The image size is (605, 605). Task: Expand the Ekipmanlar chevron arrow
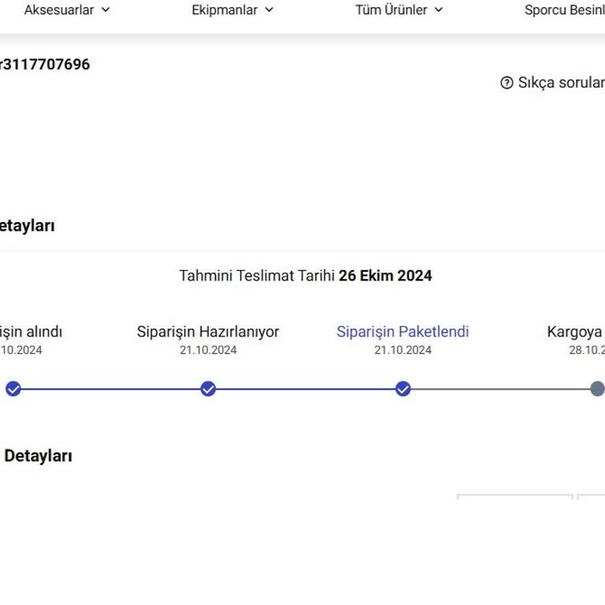(x=269, y=10)
